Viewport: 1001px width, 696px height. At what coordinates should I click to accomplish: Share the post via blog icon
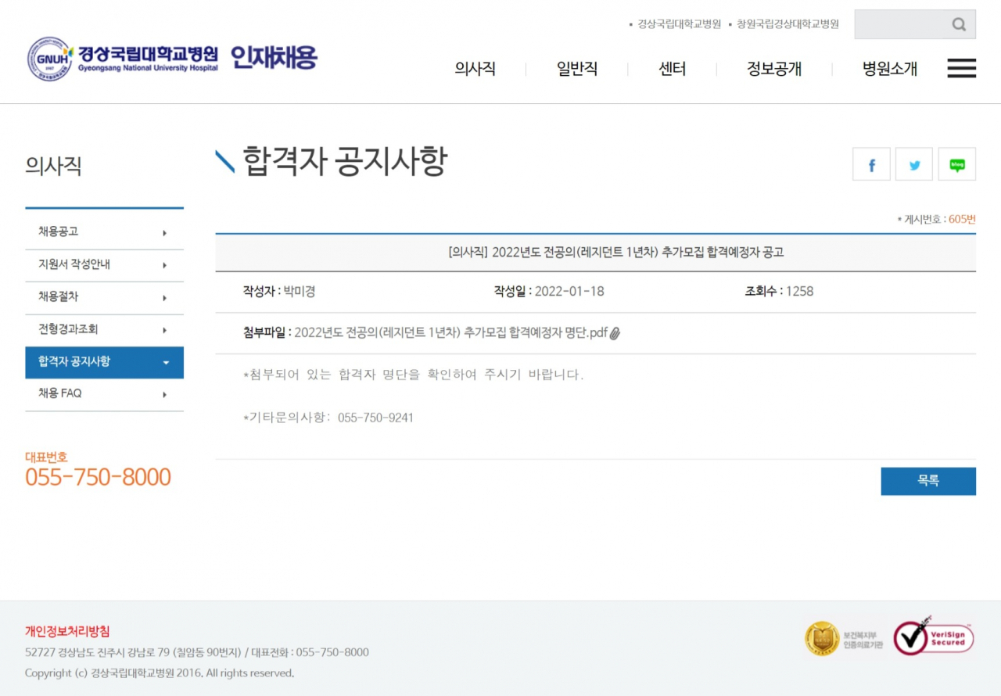[957, 164]
